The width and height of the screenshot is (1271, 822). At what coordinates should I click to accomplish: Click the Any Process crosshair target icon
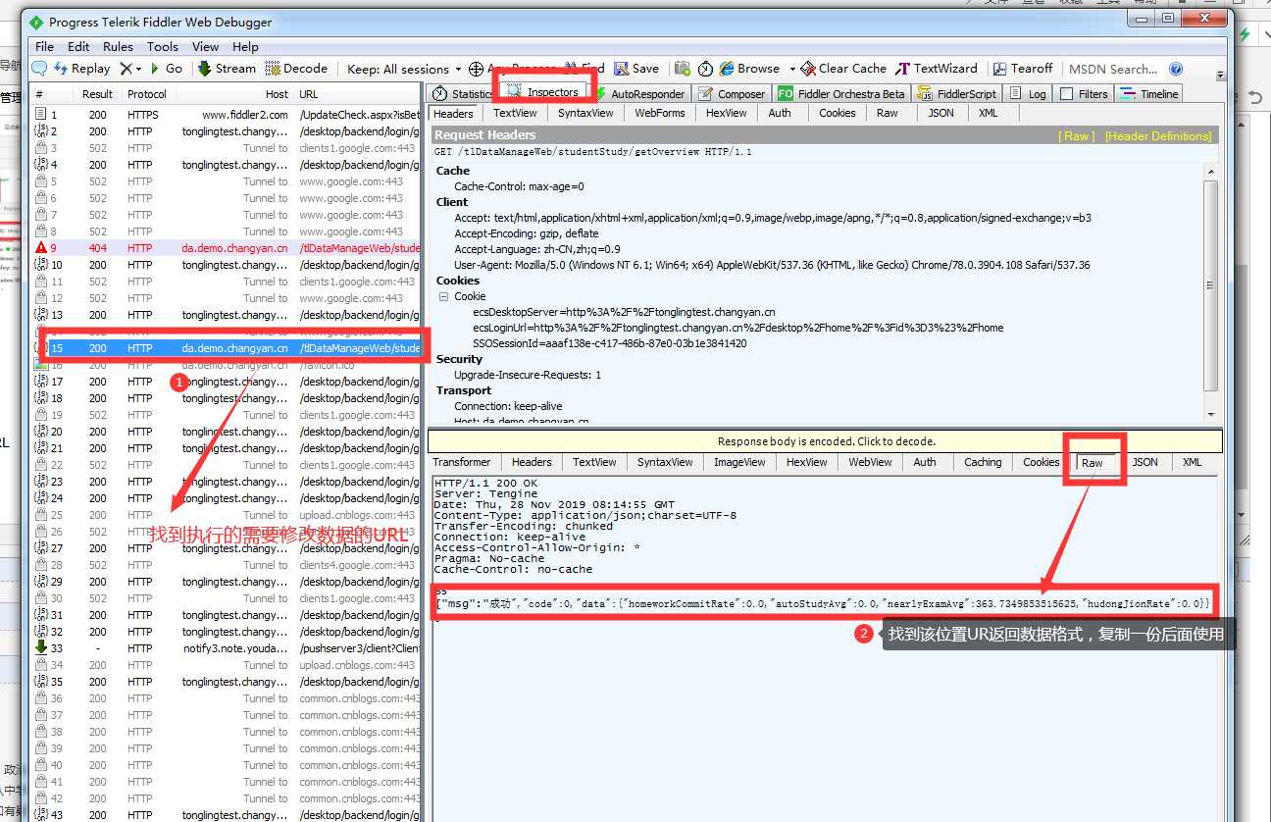pyautogui.click(x=476, y=69)
